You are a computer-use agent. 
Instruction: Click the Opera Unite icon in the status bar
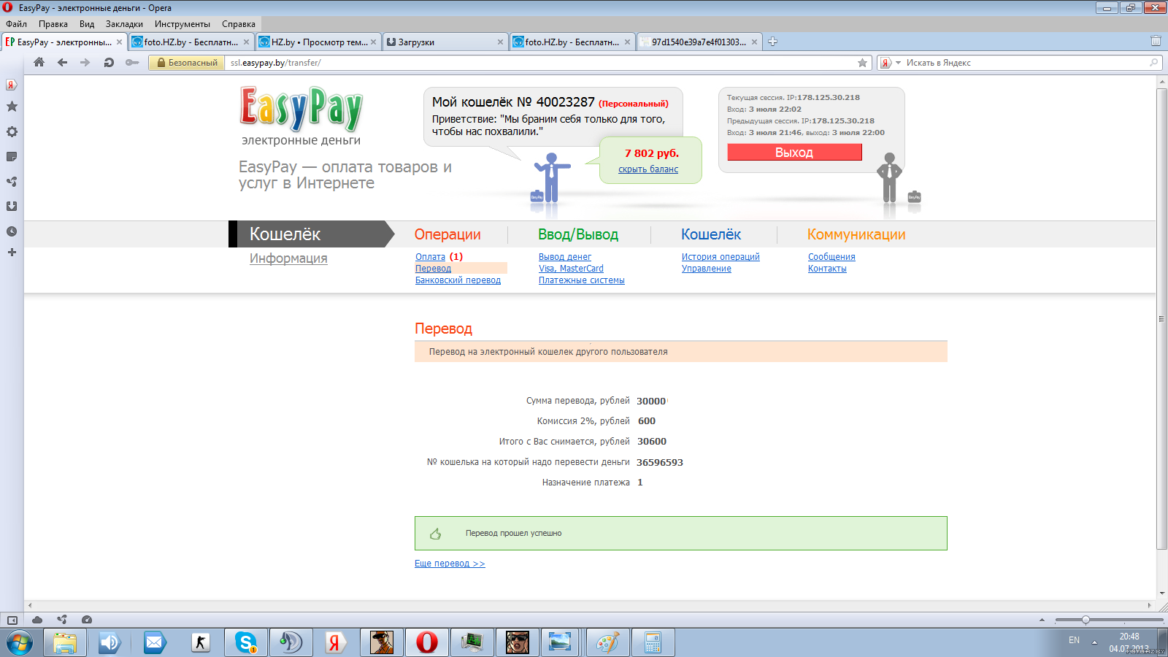[62, 620]
